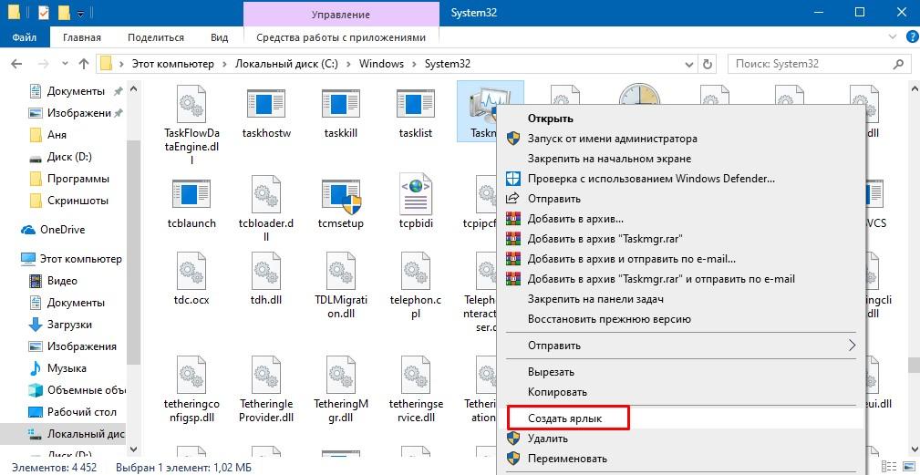Open the Вид ribbon tab
This screenshot has height=475, width=920.
[219, 37]
